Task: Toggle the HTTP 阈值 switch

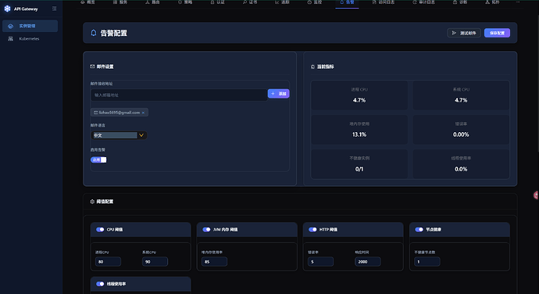Action: [x=312, y=230]
